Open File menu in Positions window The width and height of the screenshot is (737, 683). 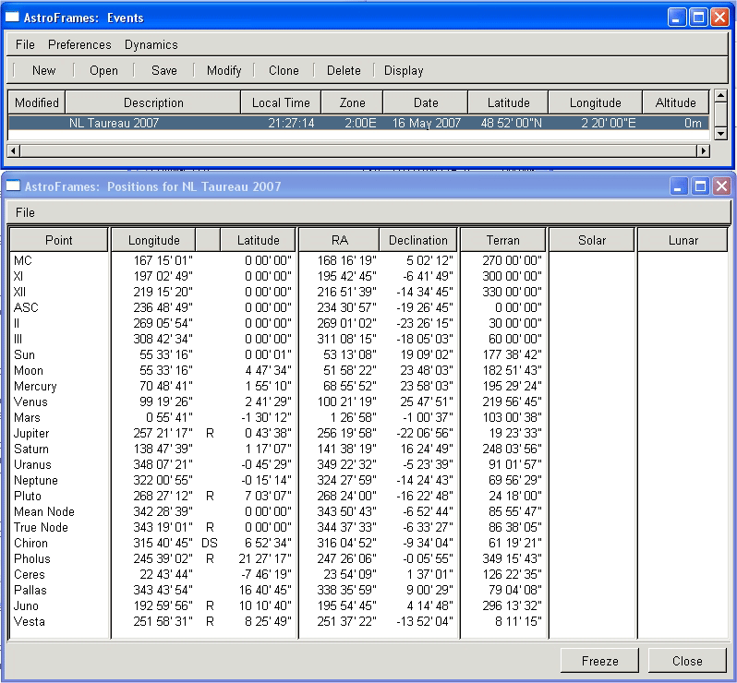[25, 212]
